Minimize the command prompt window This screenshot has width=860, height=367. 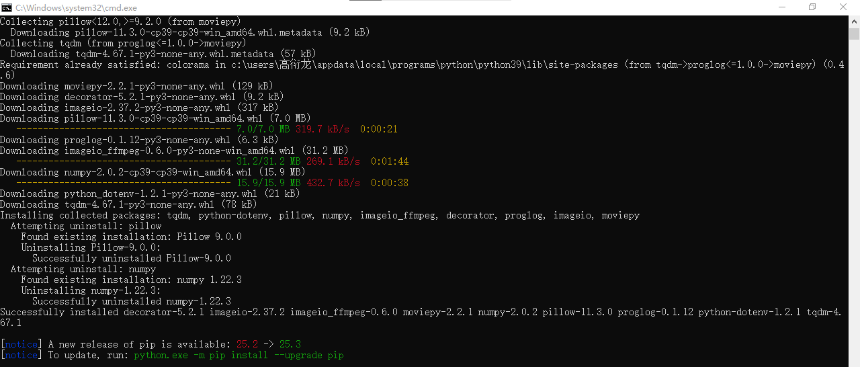coord(781,7)
